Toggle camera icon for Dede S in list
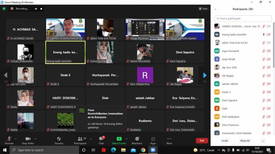275x154 pixels. 268,92
